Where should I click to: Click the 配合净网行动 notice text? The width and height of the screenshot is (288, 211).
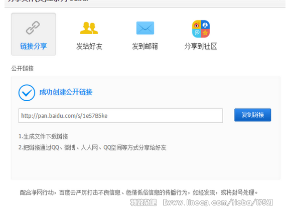pyautogui.click(x=139, y=192)
